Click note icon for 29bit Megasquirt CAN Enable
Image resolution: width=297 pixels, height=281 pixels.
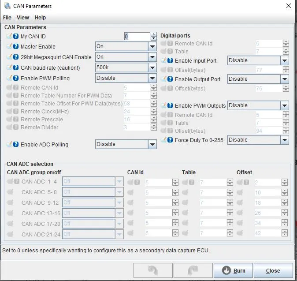point(9,57)
